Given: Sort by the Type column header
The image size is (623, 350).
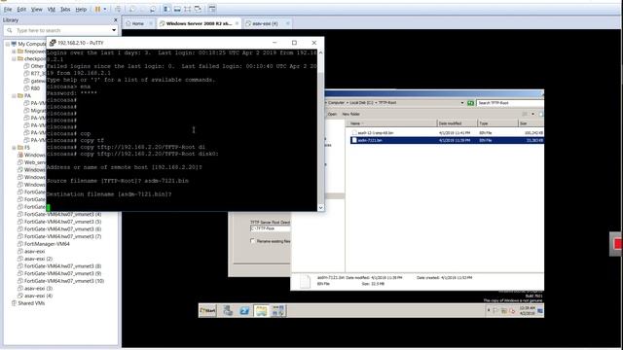Looking at the screenshot, I should point(497,123).
